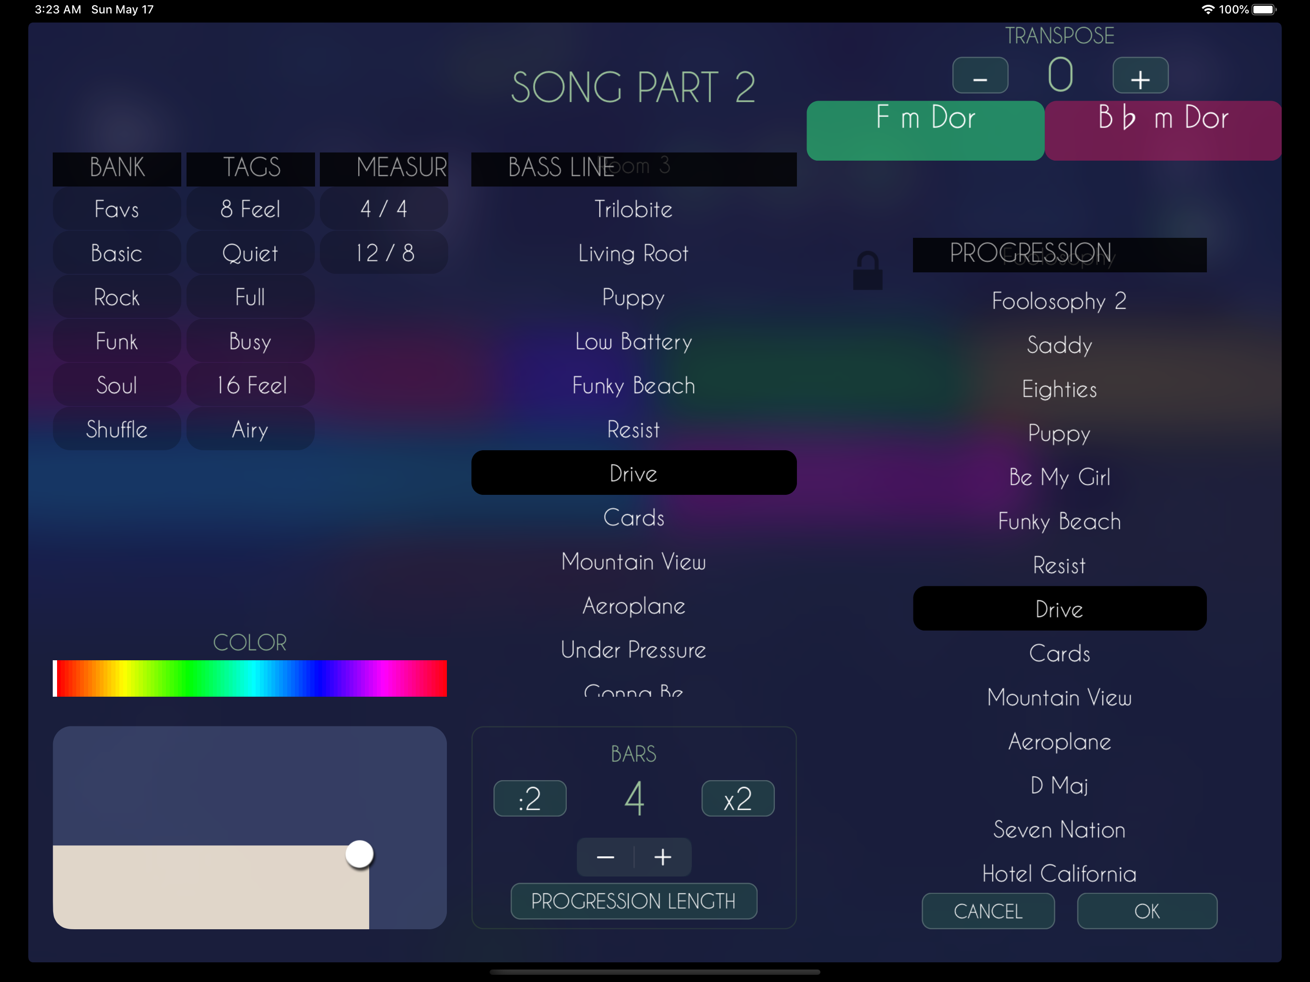
Task: Halve the bars with the :2 button
Action: pyautogui.click(x=529, y=798)
